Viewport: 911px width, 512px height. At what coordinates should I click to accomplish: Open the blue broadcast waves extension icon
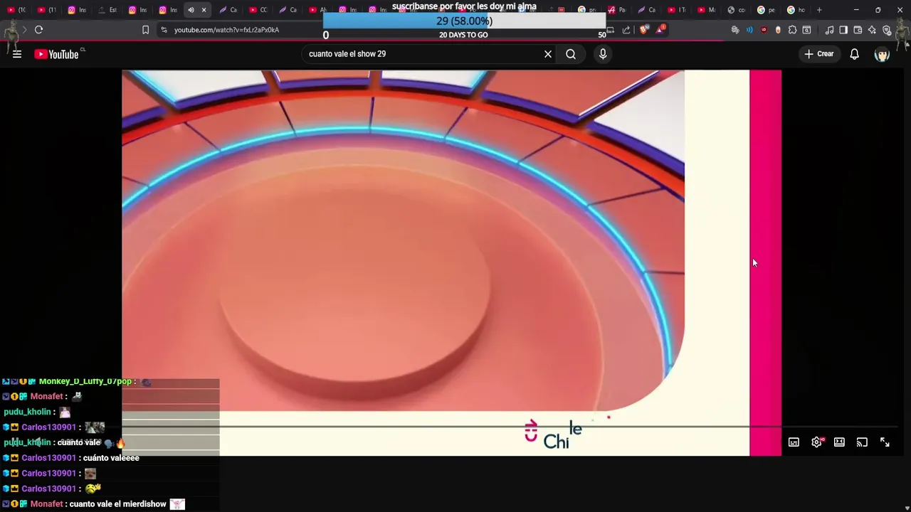pos(749,30)
